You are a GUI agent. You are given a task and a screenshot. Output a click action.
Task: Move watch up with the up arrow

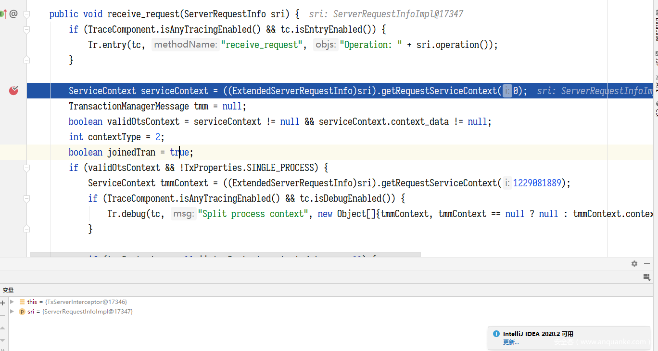click(2, 327)
